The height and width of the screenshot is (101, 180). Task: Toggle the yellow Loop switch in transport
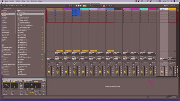(104, 6)
